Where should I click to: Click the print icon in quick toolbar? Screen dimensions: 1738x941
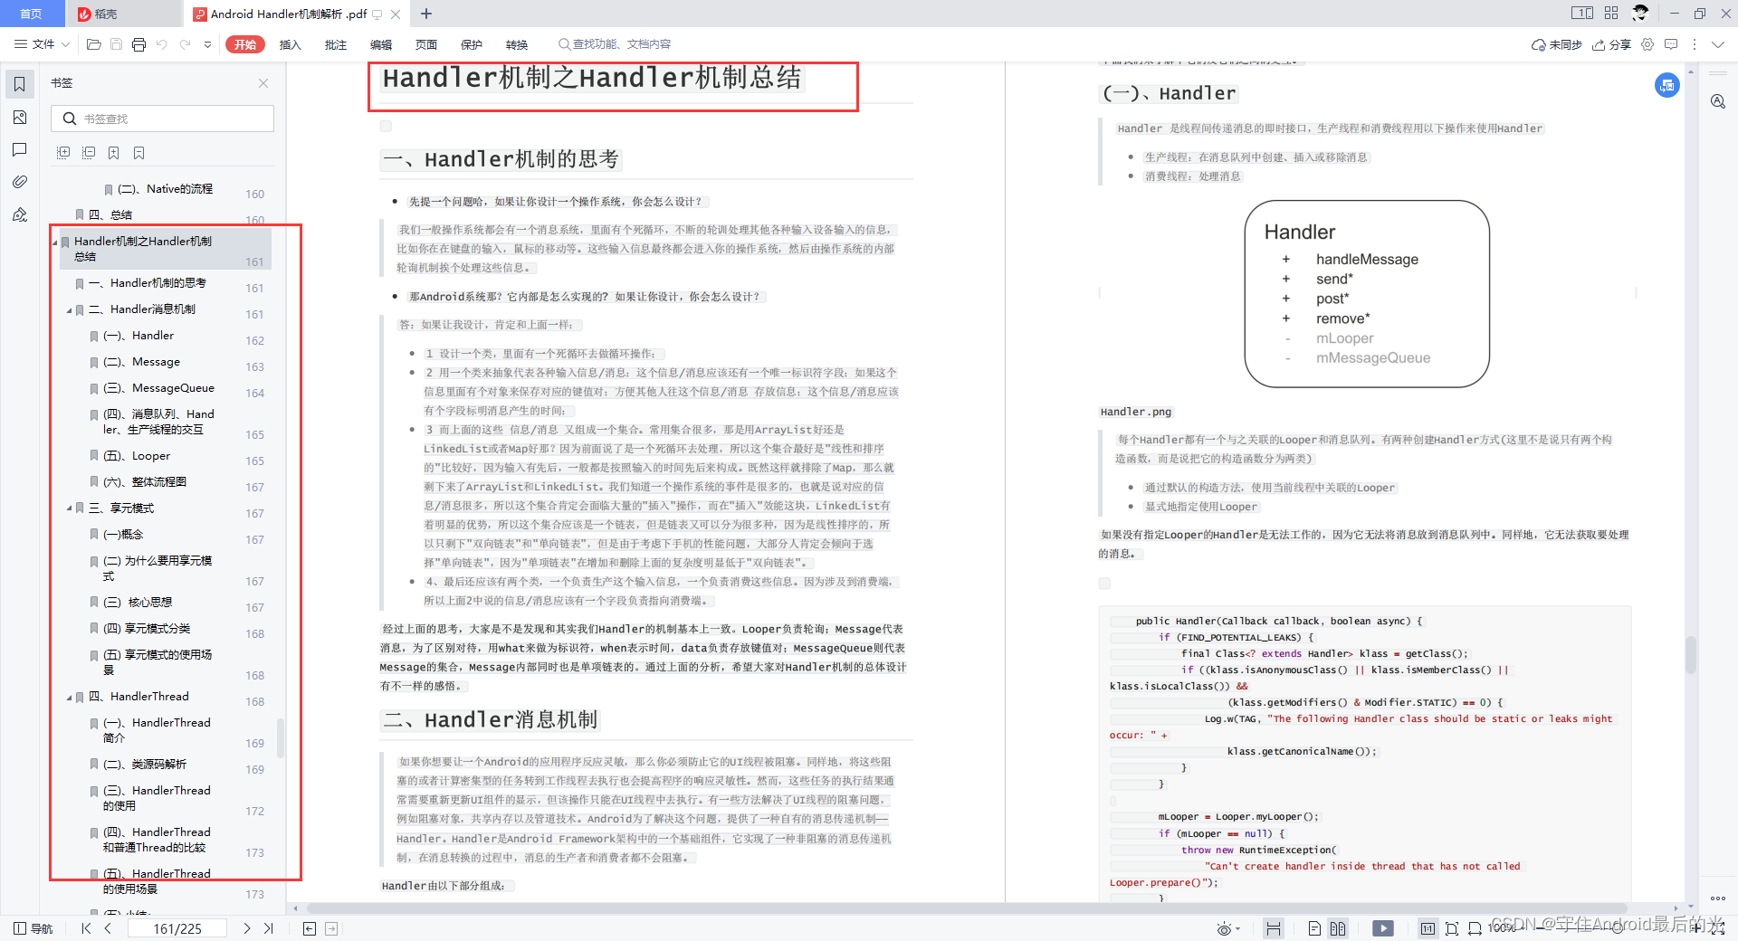click(138, 44)
